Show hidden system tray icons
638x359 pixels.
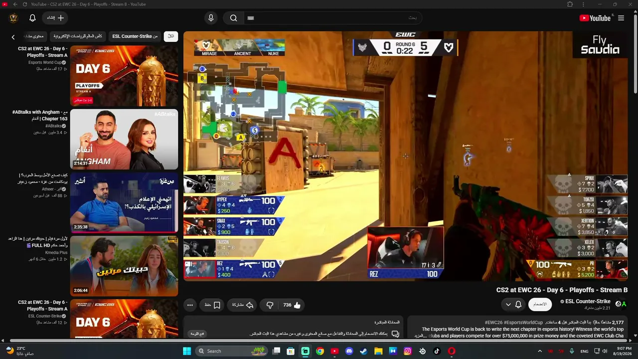[x=539, y=351]
